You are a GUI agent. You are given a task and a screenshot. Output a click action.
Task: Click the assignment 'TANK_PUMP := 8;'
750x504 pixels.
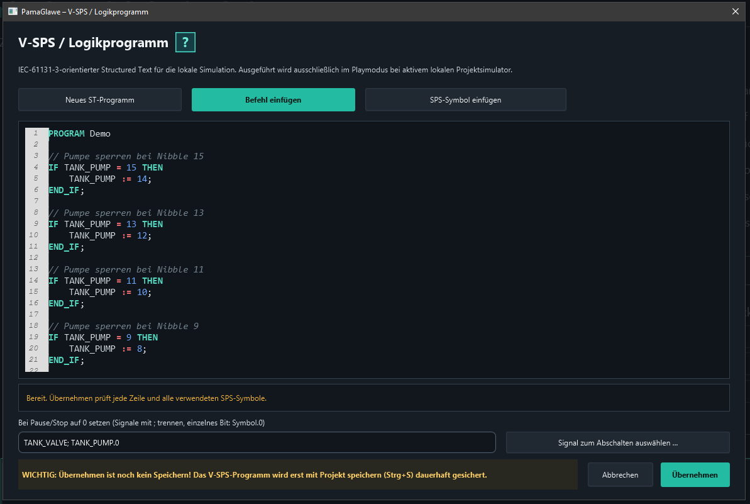108,349
